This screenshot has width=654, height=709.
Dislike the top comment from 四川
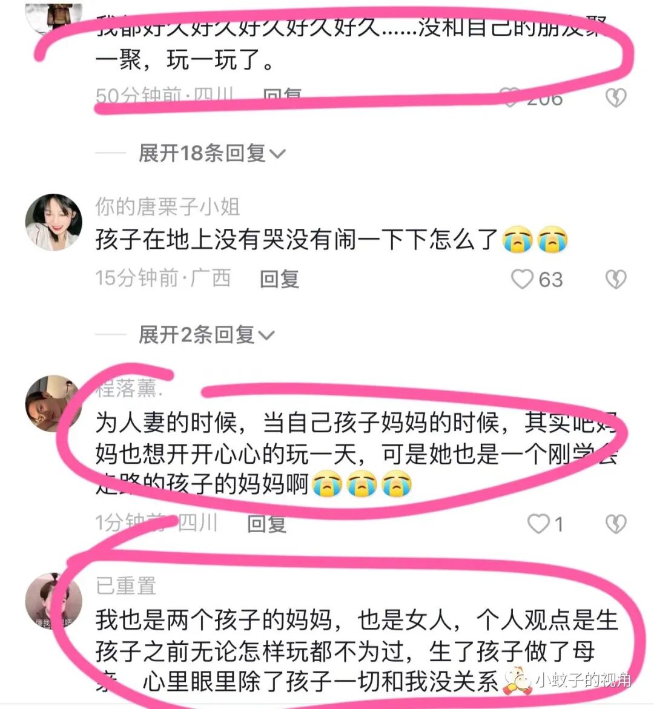coord(616,97)
